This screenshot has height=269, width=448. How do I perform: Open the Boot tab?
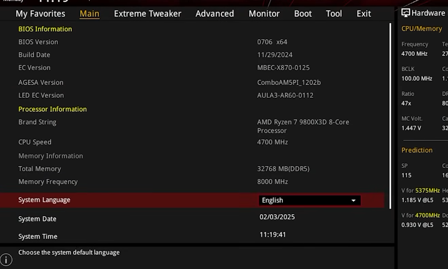tap(303, 14)
